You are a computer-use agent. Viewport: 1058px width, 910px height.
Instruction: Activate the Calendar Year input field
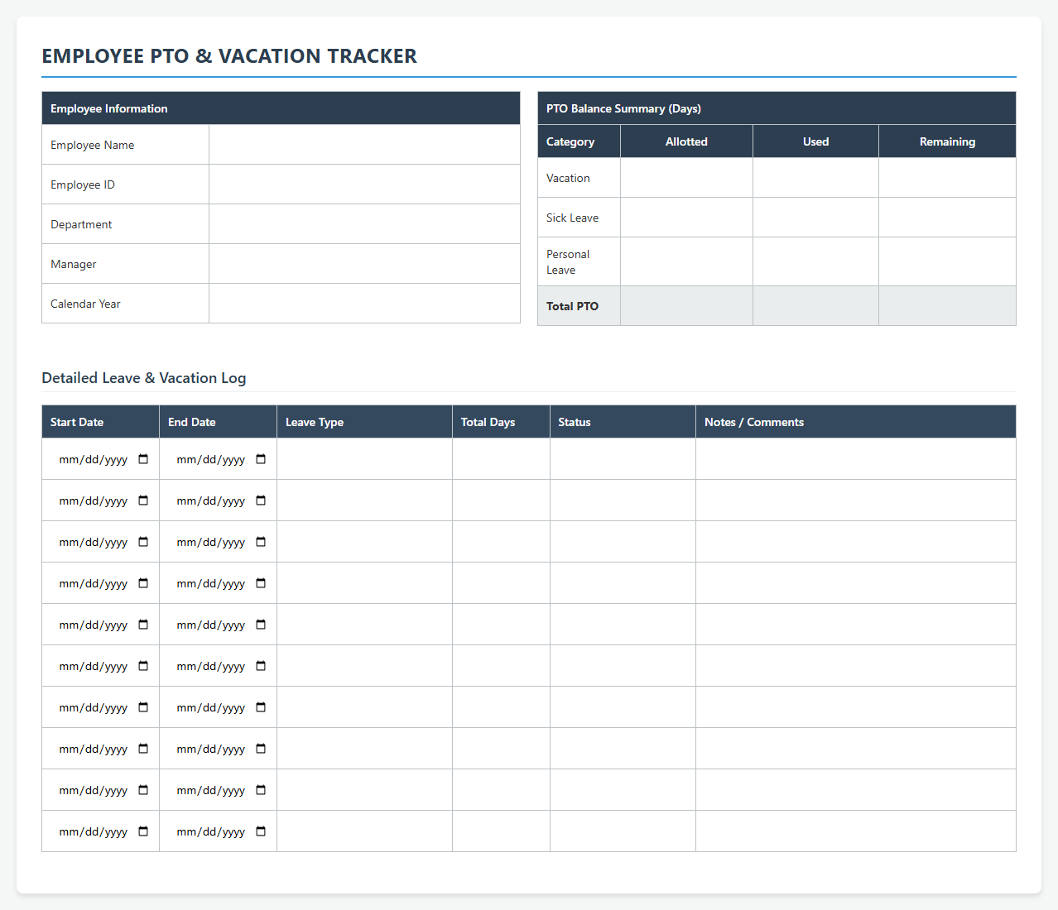[x=364, y=304]
